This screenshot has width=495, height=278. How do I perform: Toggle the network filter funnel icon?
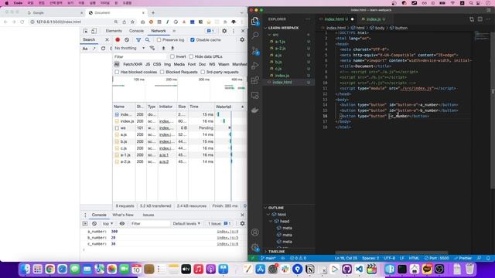coord(138,40)
